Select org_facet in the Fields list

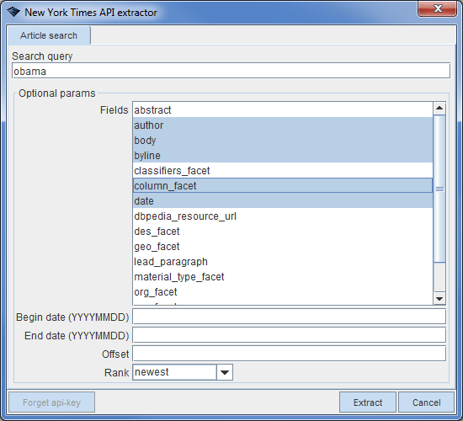pyautogui.click(x=283, y=292)
